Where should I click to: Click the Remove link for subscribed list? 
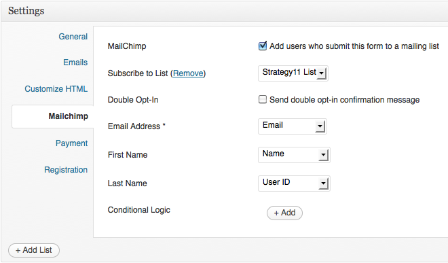pyautogui.click(x=188, y=73)
